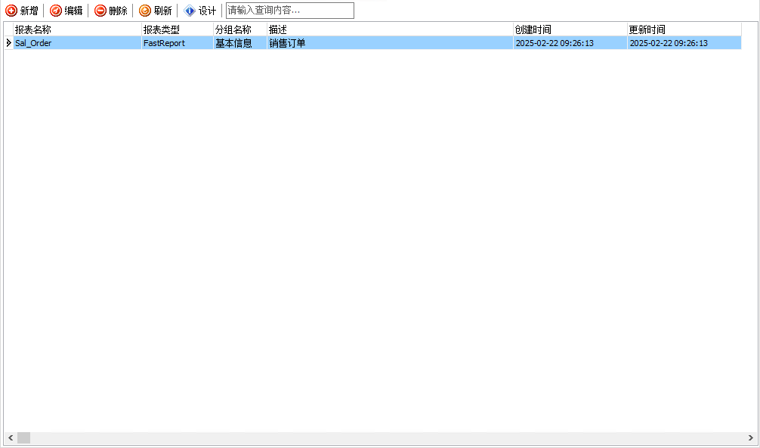Sort by the 描述 column header
Image resolution: width=760 pixels, height=448 pixels.
pyautogui.click(x=390, y=29)
